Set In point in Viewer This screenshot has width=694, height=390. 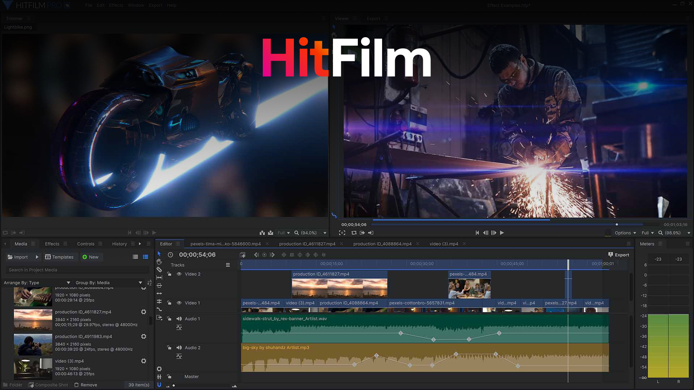[x=362, y=233]
